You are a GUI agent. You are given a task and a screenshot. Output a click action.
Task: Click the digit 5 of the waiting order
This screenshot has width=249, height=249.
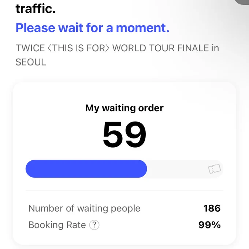(112, 134)
